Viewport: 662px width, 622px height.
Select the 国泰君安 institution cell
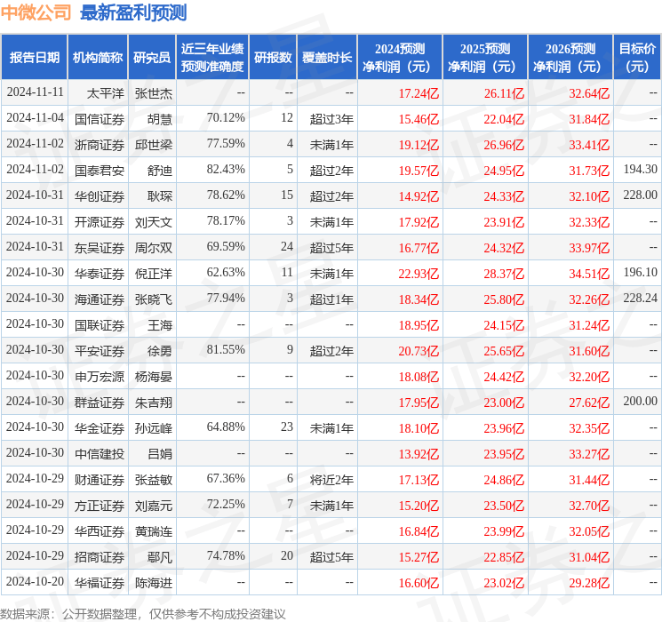(100, 171)
